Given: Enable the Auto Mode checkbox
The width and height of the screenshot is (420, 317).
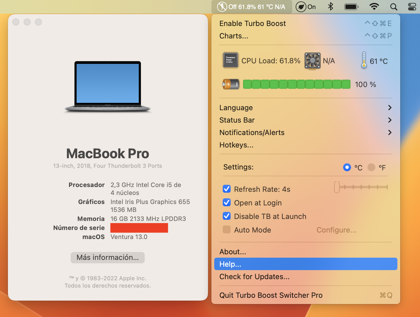Looking at the screenshot, I should coord(227,229).
